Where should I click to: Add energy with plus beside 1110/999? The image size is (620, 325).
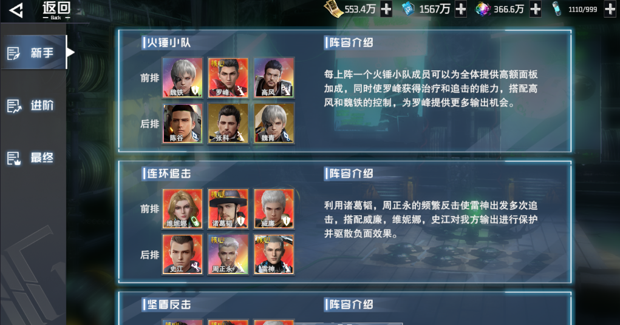click(x=610, y=10)
